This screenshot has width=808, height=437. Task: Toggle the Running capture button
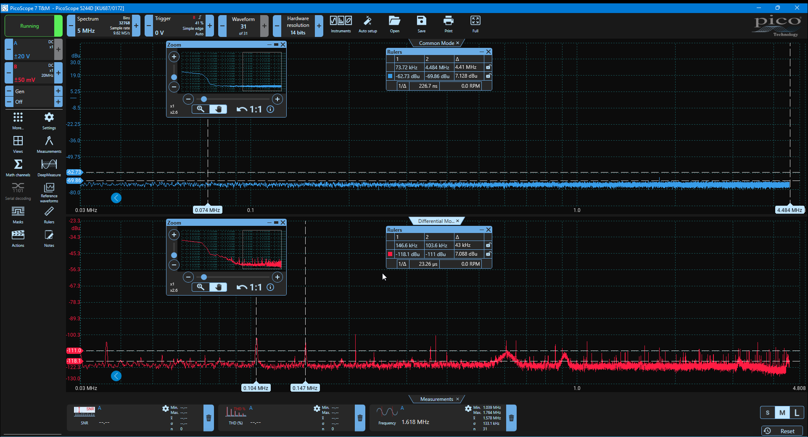(x=34, y=26)
